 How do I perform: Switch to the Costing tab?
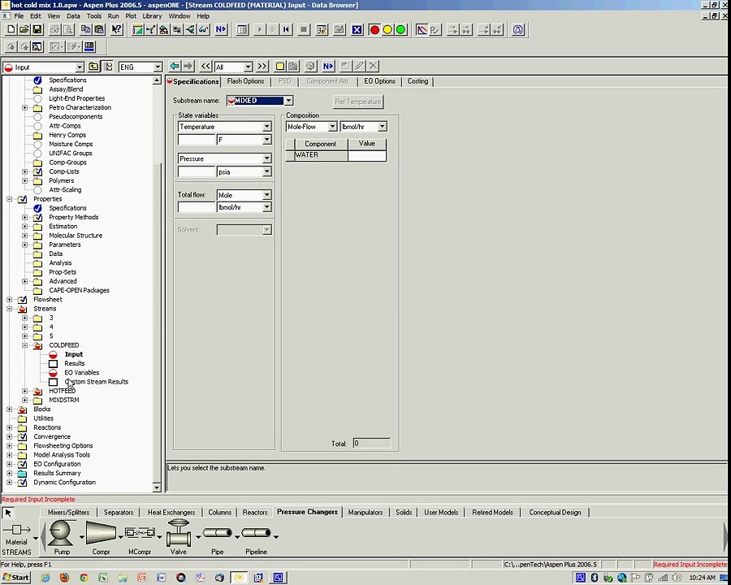417,81
